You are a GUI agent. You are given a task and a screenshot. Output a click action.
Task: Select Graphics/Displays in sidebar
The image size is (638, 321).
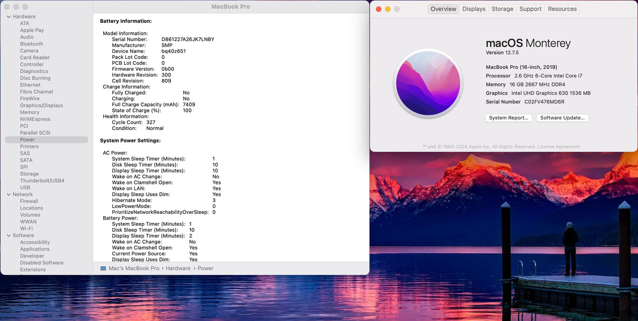(42, 105)
